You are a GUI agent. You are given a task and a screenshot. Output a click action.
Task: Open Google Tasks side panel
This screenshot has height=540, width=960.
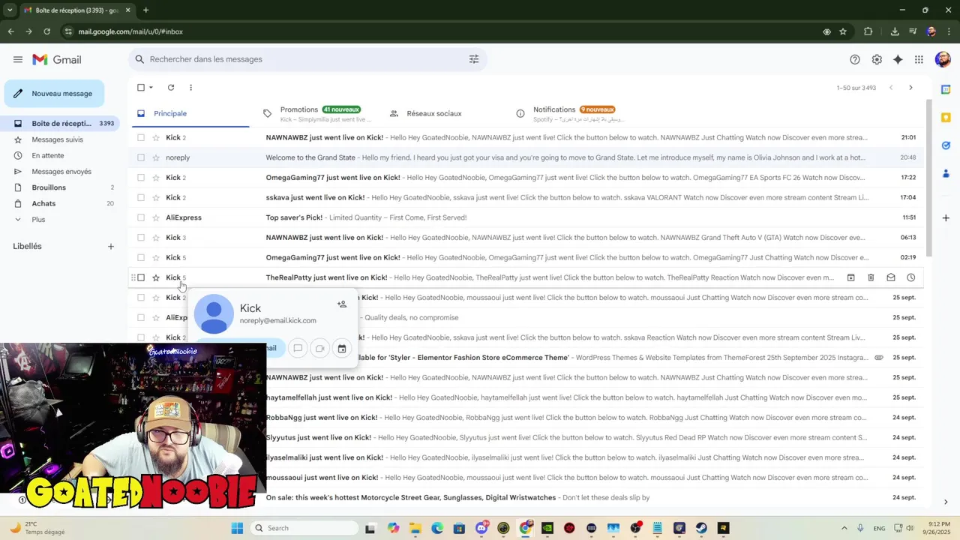point(946,145)
